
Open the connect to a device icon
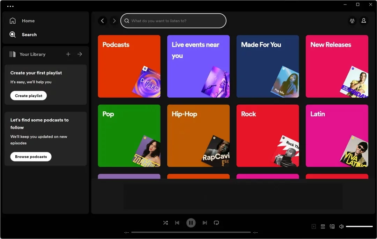click(332, 226)
